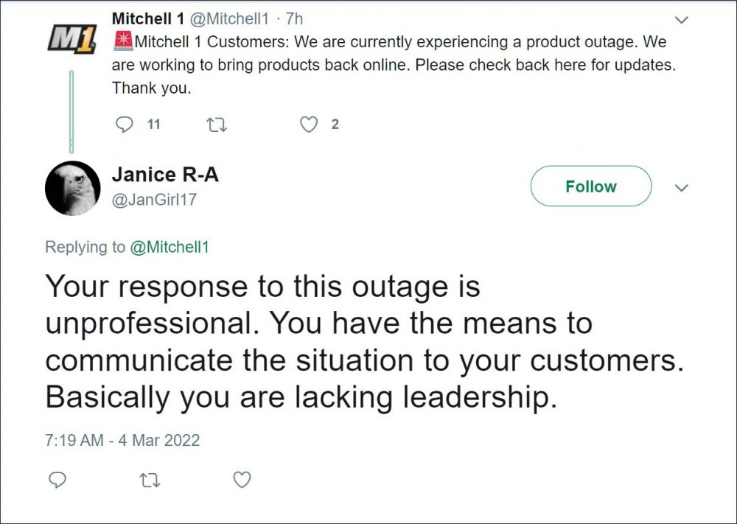Open the @JanGirl17 handle

(154, 200)
